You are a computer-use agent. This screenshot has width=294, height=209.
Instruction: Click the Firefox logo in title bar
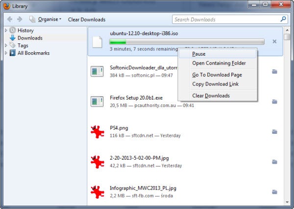(6, 6)
